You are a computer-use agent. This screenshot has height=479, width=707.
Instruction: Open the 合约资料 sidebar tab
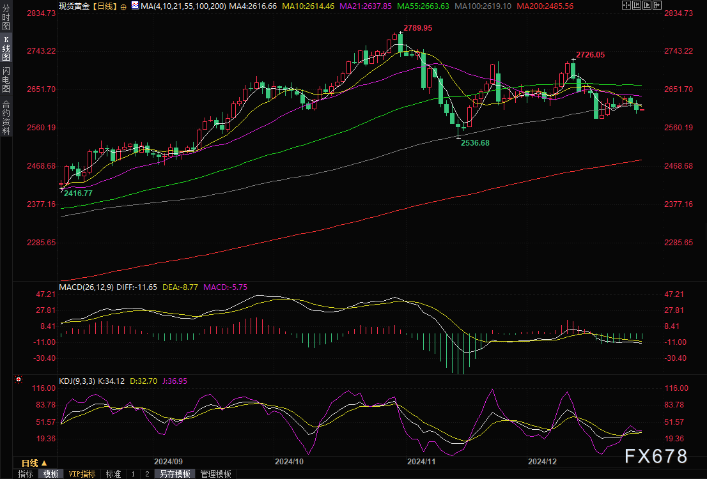(x=6, y=117)
